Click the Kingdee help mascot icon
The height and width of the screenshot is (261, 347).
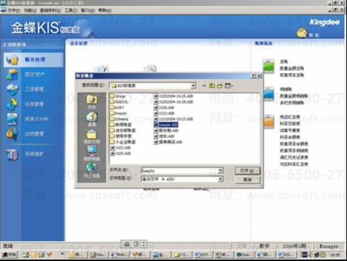[x=302, y=33]
